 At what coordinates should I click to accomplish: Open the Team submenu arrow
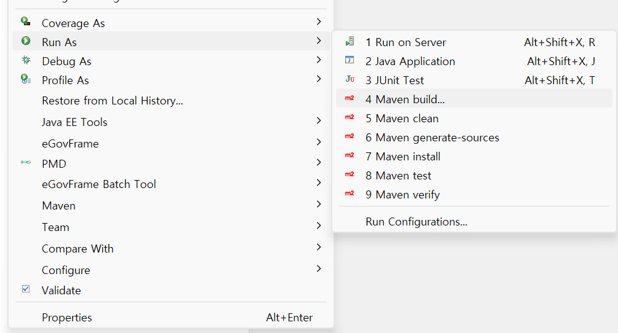pyautogui.click(x=318, y=226)
